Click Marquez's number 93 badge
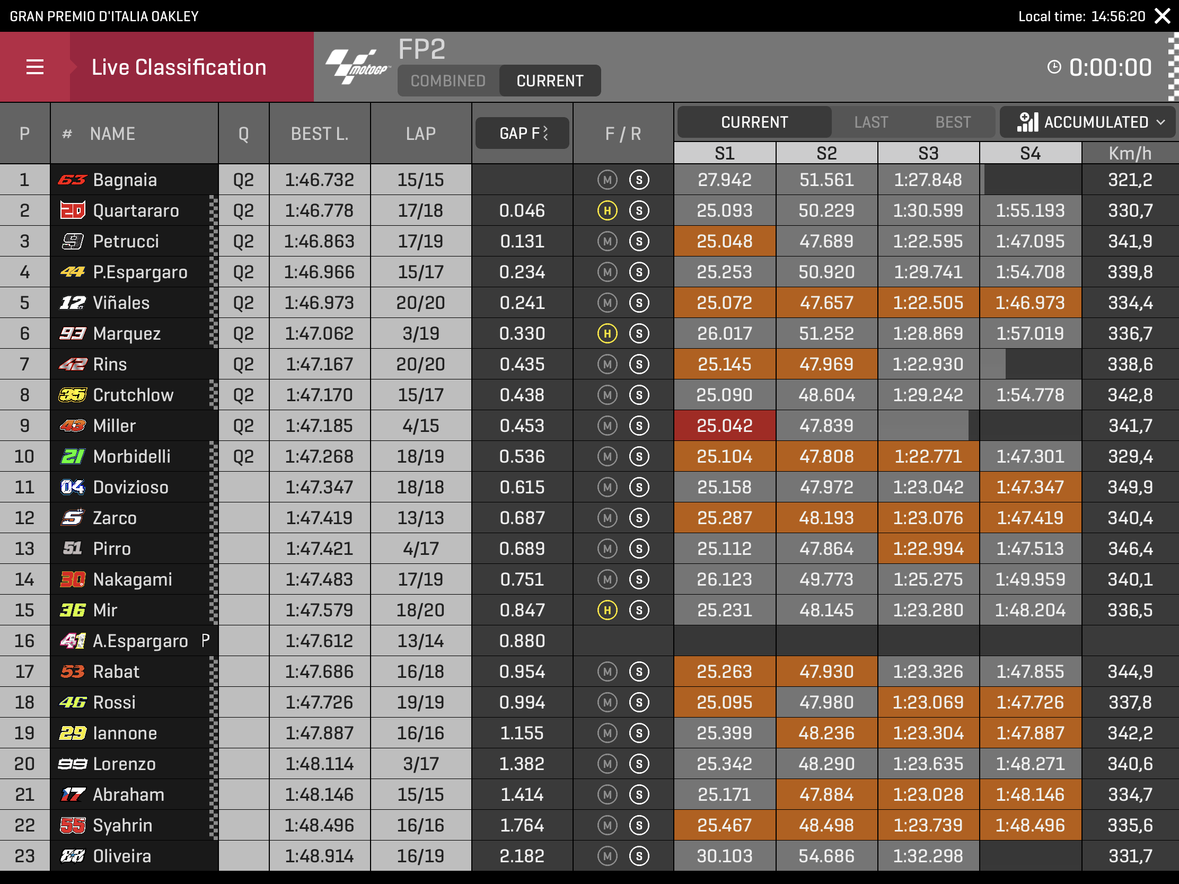1179x884 pixels. coord(73,333)
